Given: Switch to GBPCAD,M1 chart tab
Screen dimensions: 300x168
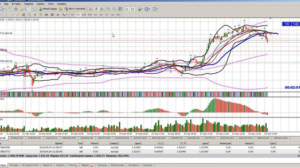Looking at the screenshot, I should tap(263, 138).
